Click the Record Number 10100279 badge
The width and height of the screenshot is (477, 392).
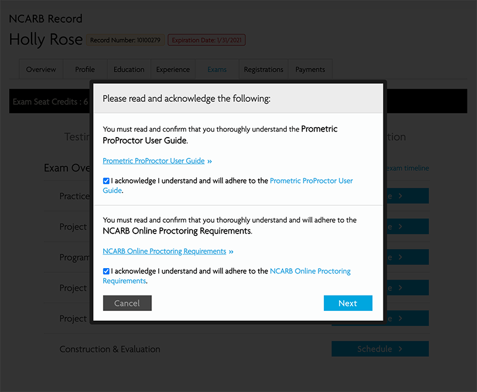click(x=125, y=40)
